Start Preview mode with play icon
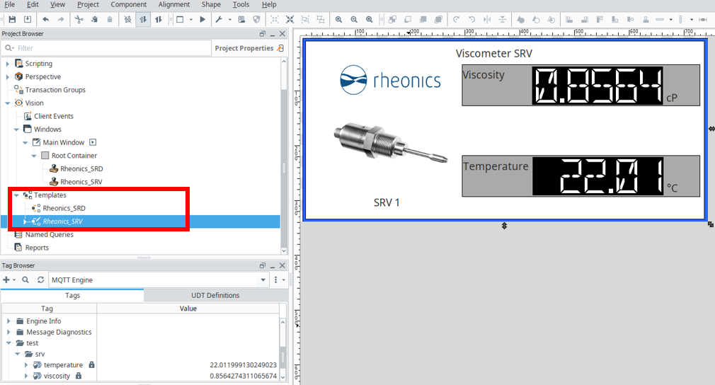Viewport: 715px width, 385px height. tap(203, 19)
